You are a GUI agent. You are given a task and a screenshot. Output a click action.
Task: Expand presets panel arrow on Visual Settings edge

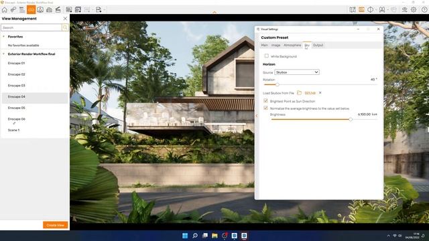pos(256,116)
